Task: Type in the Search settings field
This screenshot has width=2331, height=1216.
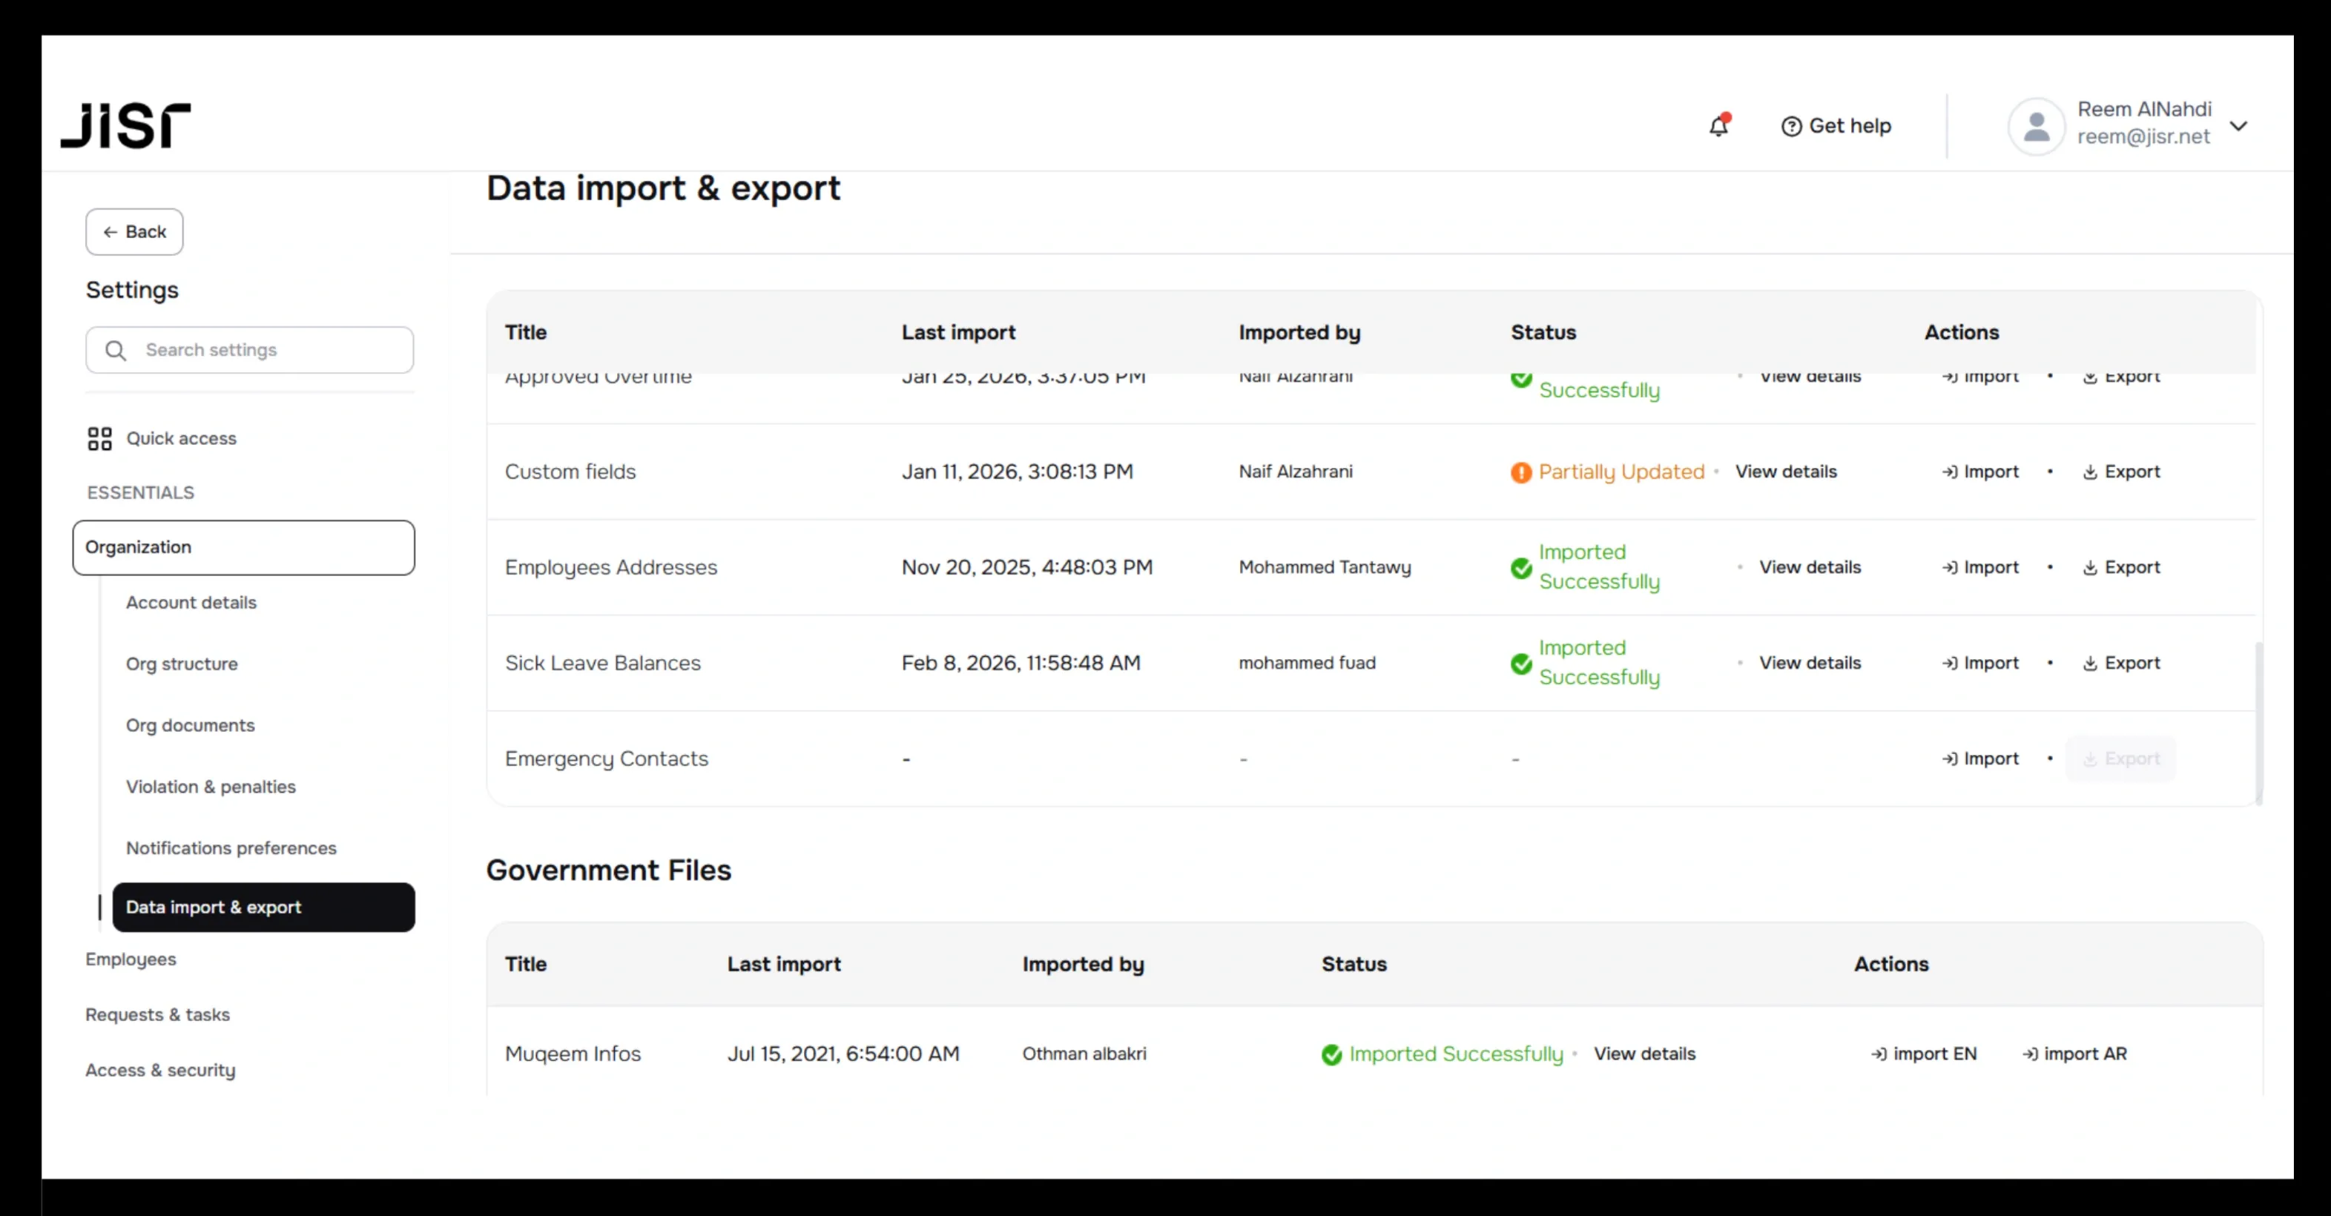Action: click(x=250, y=350)
